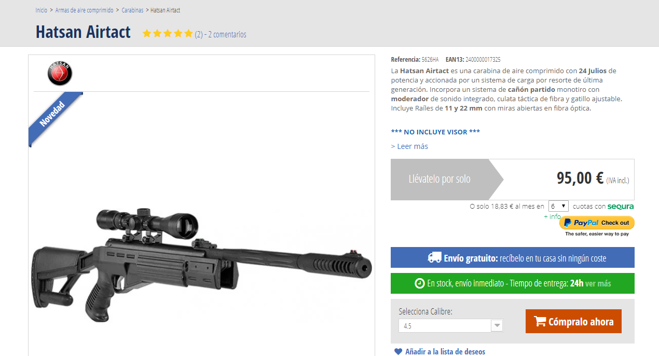Click ver más delivery time link
The image size is (659, 356).
[598, 283]
